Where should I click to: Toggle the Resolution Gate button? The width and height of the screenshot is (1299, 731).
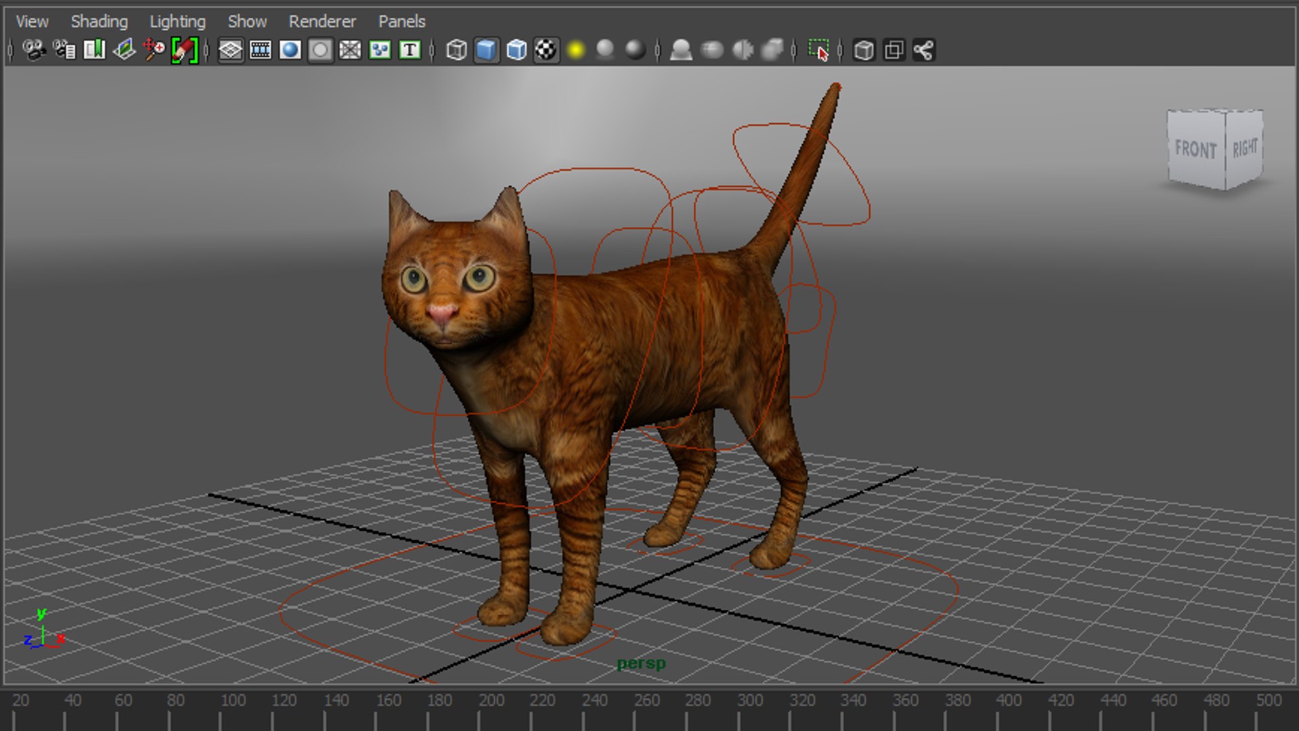[290, 50]
